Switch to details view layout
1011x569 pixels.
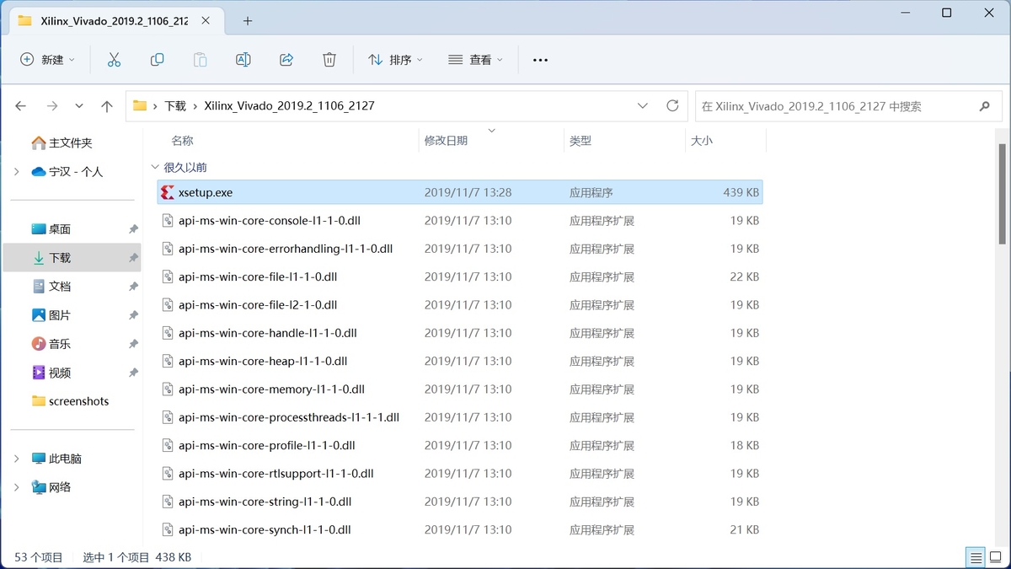(976, 557)
